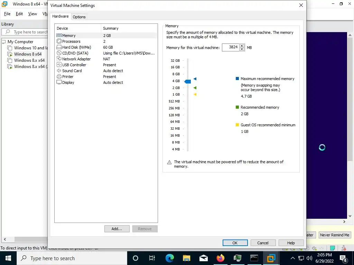354x265 pixels.
Task: Open Task View in taskbar
Action: tap(152, 258)
